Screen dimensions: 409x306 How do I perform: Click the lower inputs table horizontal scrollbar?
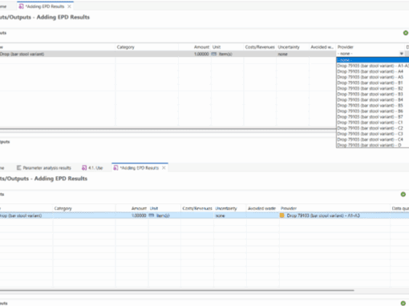177,290
